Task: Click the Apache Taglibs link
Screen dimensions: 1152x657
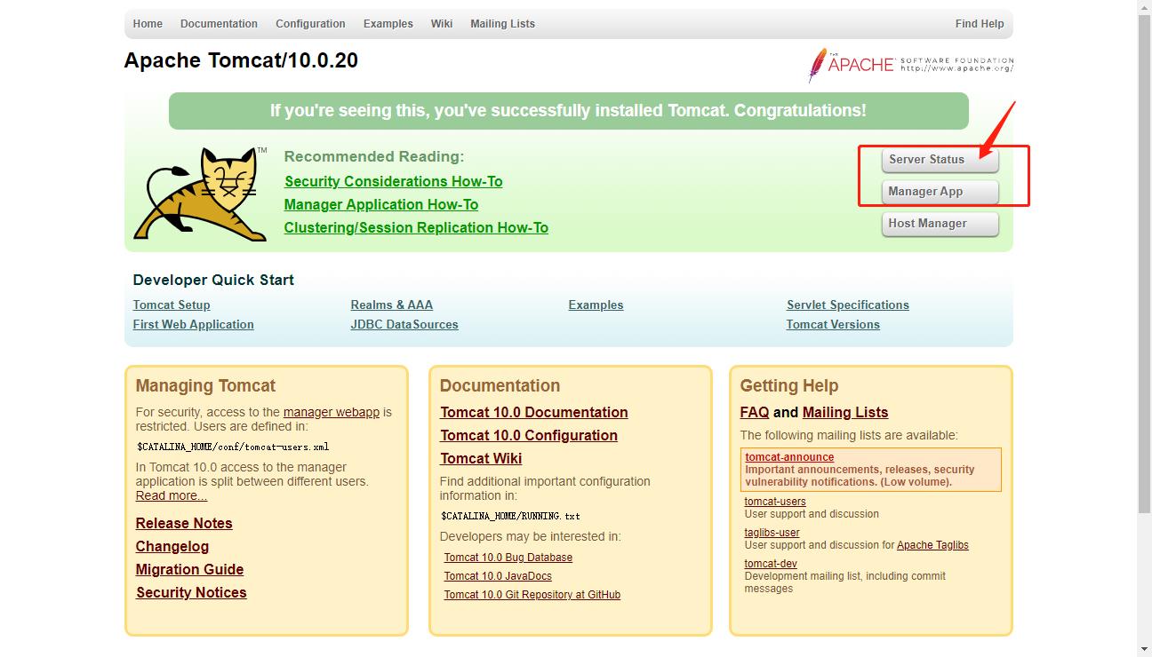Action: click(x=932, y=545)
